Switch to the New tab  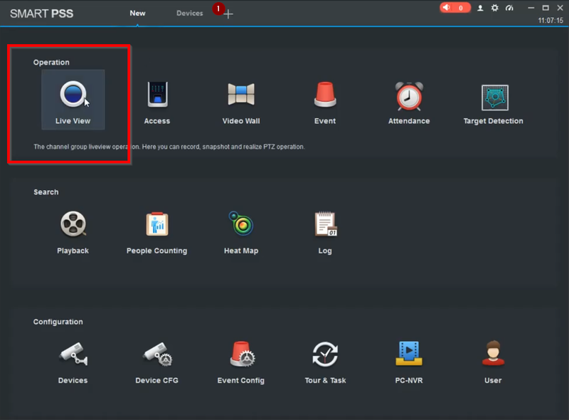[137, 13]
